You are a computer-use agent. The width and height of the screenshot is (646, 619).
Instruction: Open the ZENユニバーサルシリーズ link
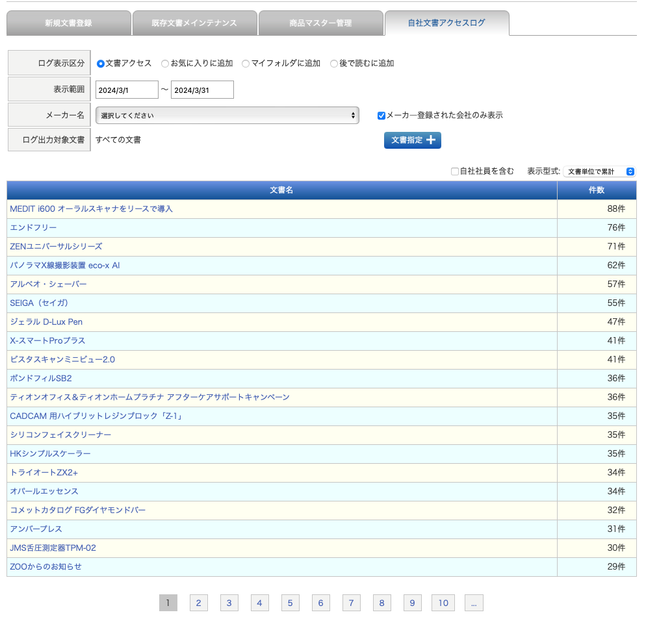(56, 246)
